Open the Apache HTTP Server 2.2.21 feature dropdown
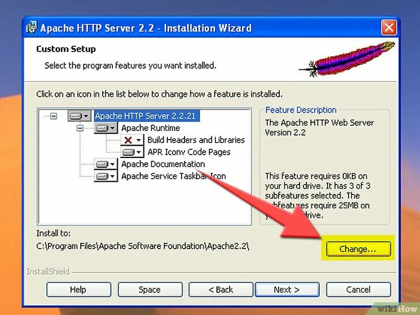The image size is (420, 315). tap(79, 116)
